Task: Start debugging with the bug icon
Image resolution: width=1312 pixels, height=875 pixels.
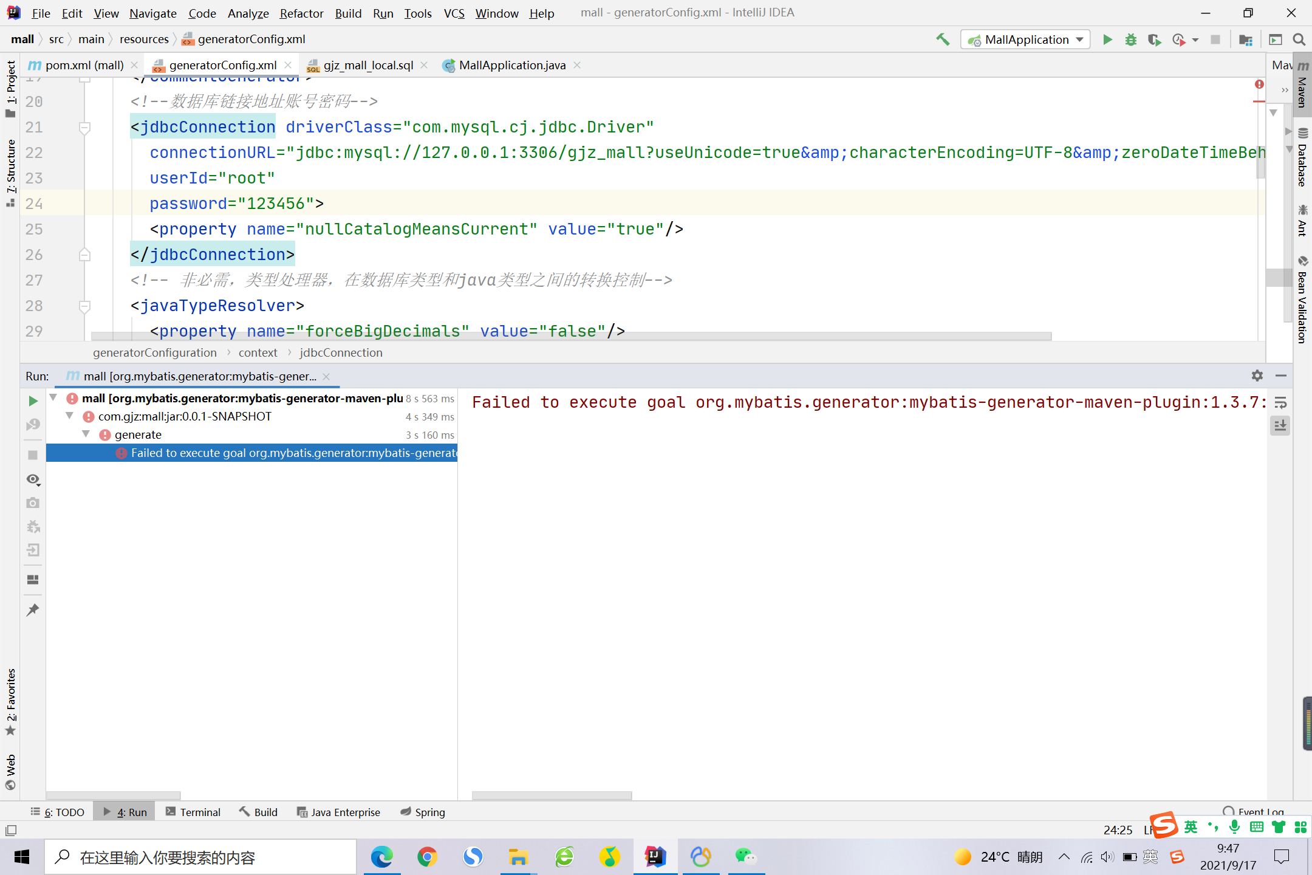Action: click(x=1130, y=39)
